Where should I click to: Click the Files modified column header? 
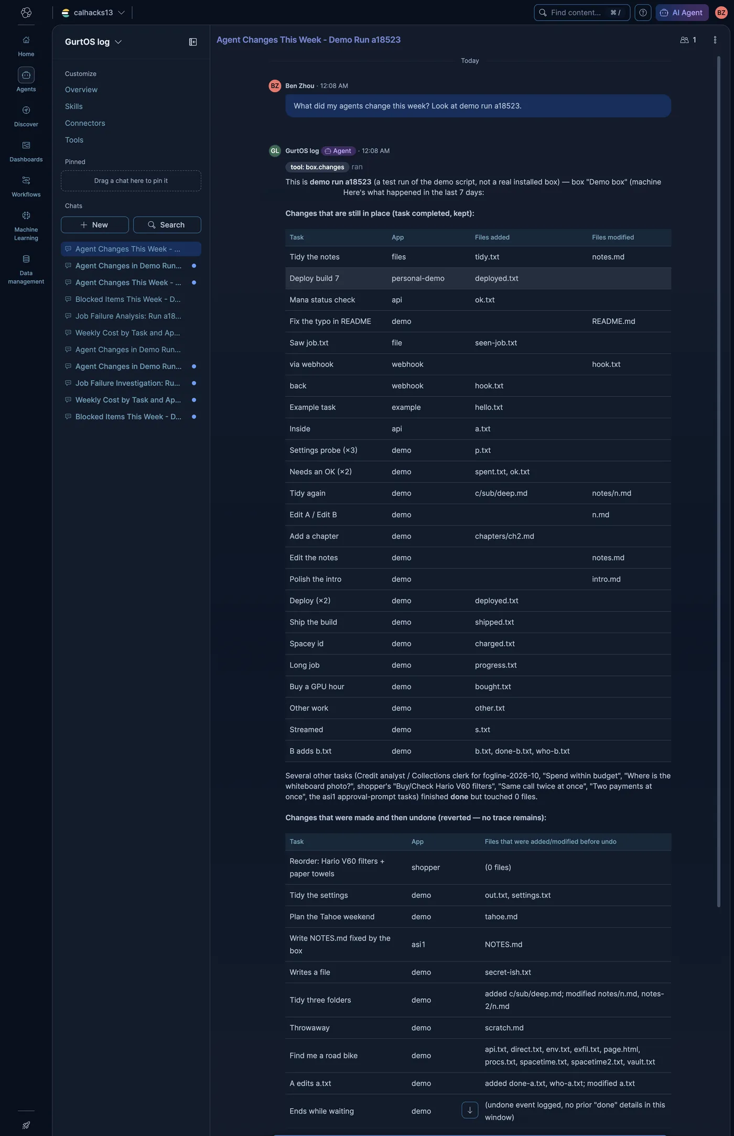click(x=613, y=237)
